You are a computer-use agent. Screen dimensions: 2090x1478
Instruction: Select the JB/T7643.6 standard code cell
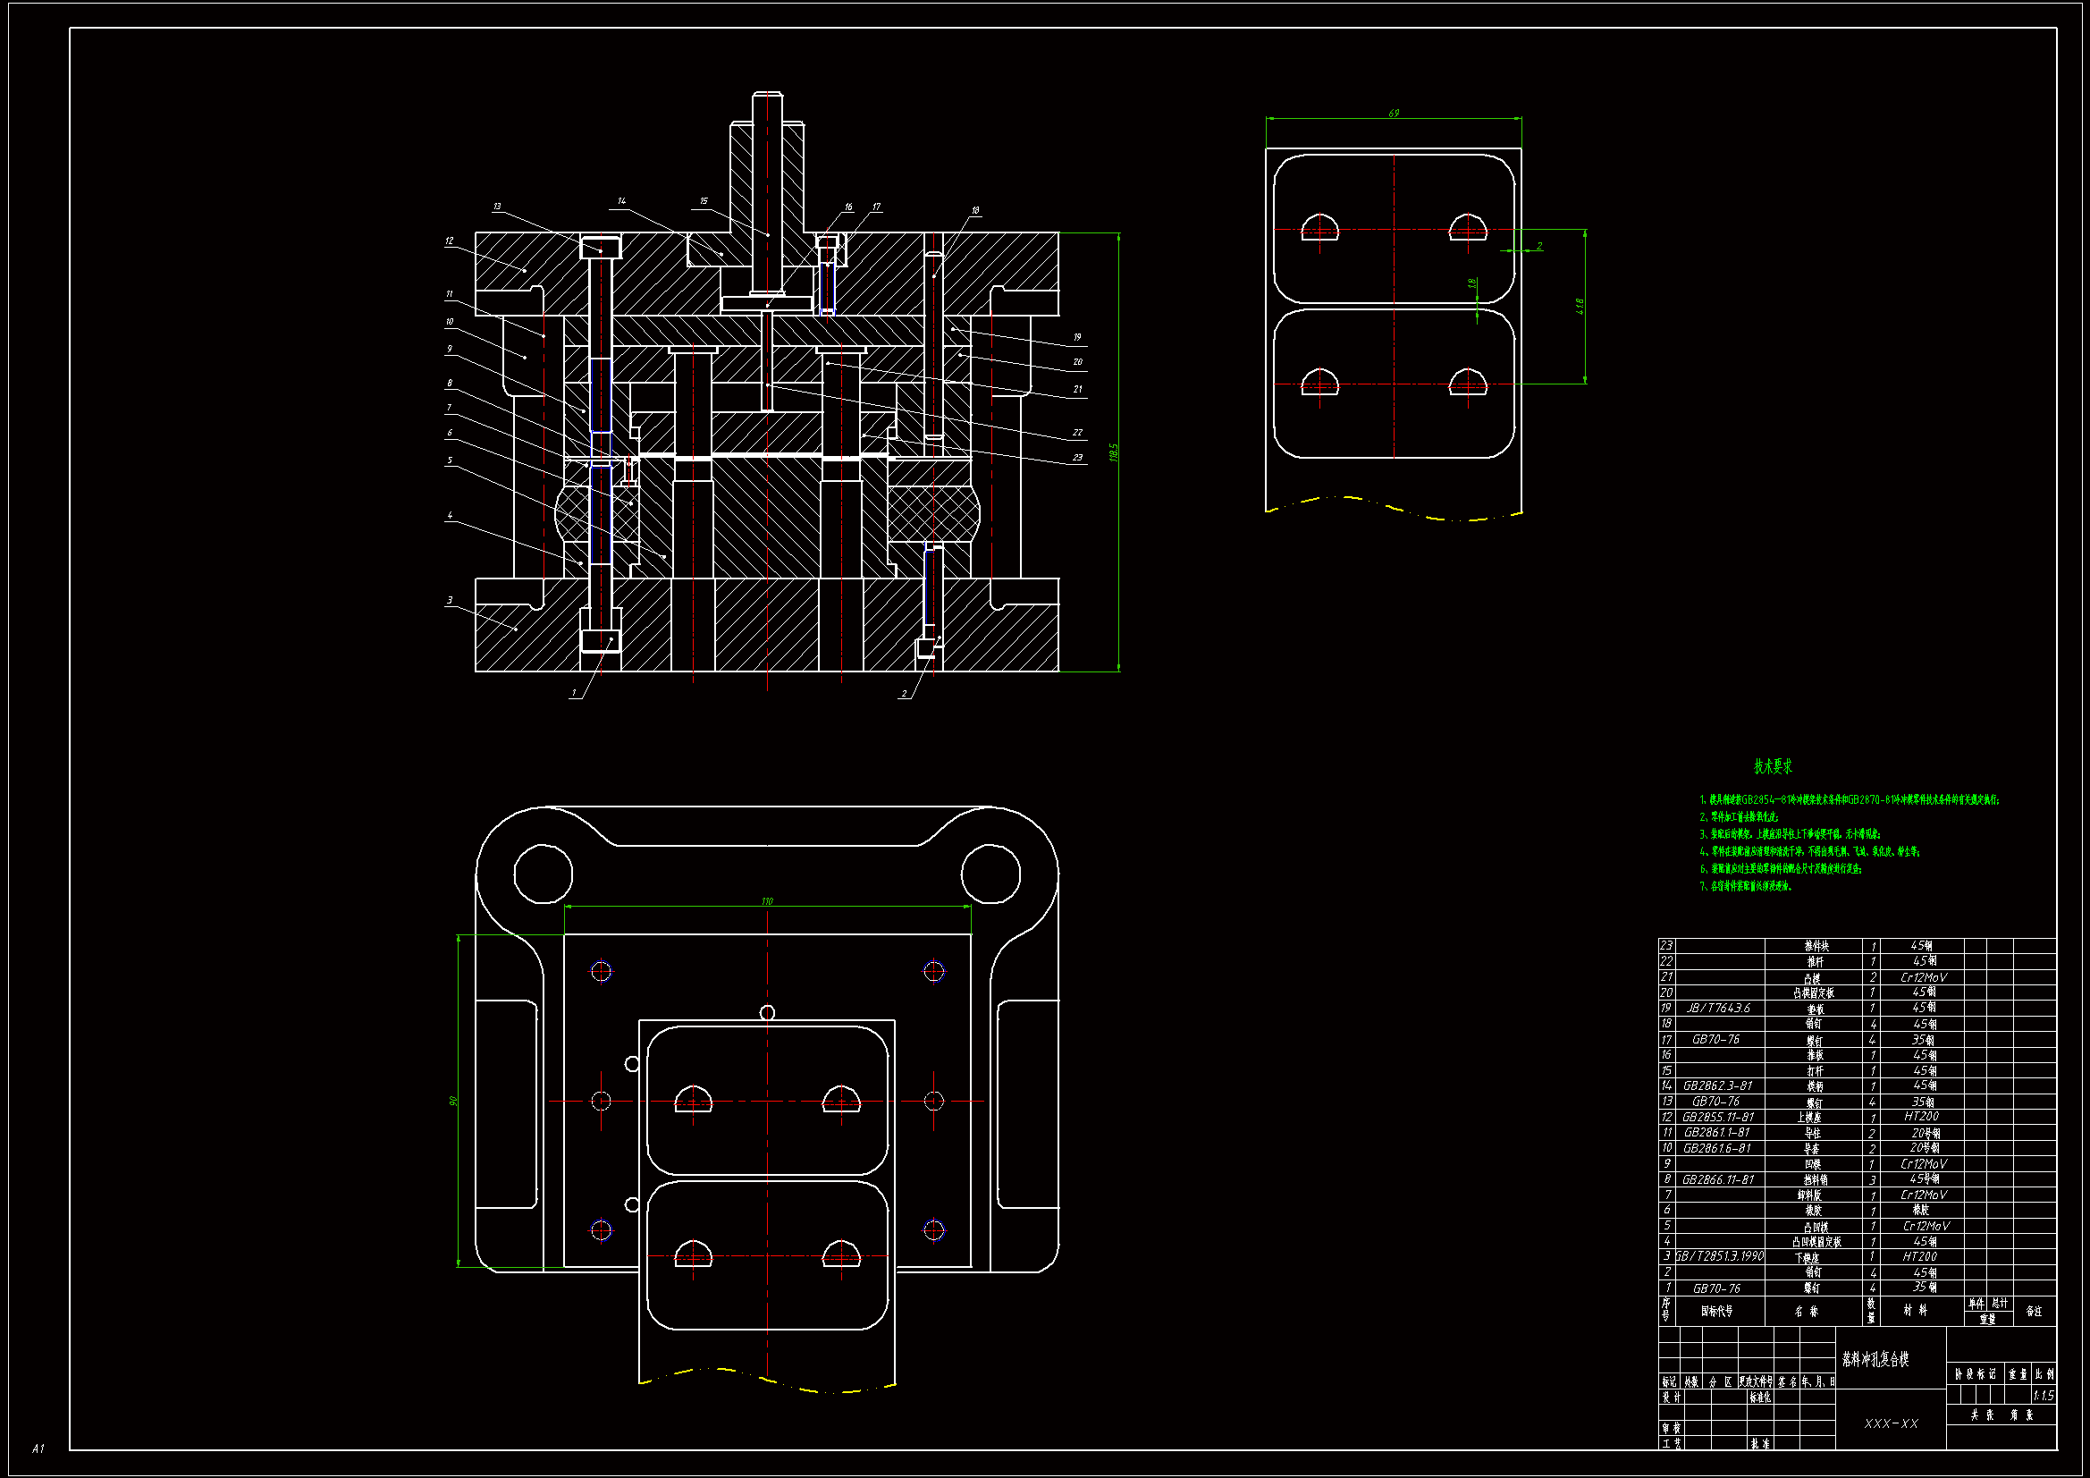pyautogui.click(x=1718, y=1008)
